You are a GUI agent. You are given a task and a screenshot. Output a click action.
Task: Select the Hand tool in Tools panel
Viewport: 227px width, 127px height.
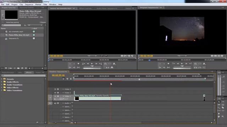tap(219, 116)
